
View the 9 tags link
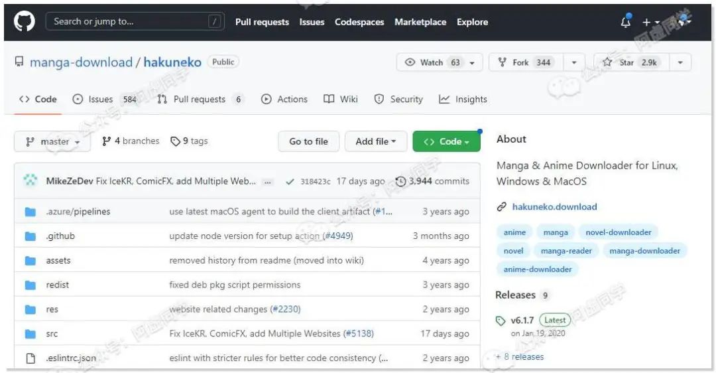point(189,141)
